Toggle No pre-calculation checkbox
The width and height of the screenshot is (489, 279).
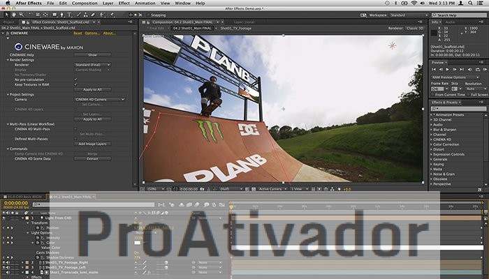pos(75,80)
